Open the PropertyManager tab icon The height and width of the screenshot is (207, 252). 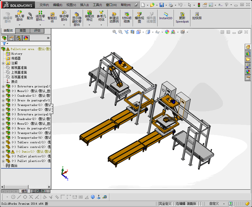pos(11,38)
